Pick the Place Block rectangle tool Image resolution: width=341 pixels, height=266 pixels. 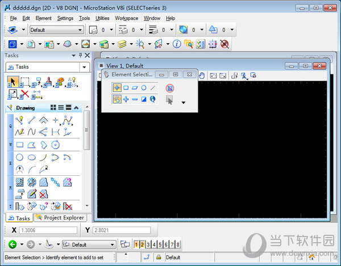click(x=20, y=145)
